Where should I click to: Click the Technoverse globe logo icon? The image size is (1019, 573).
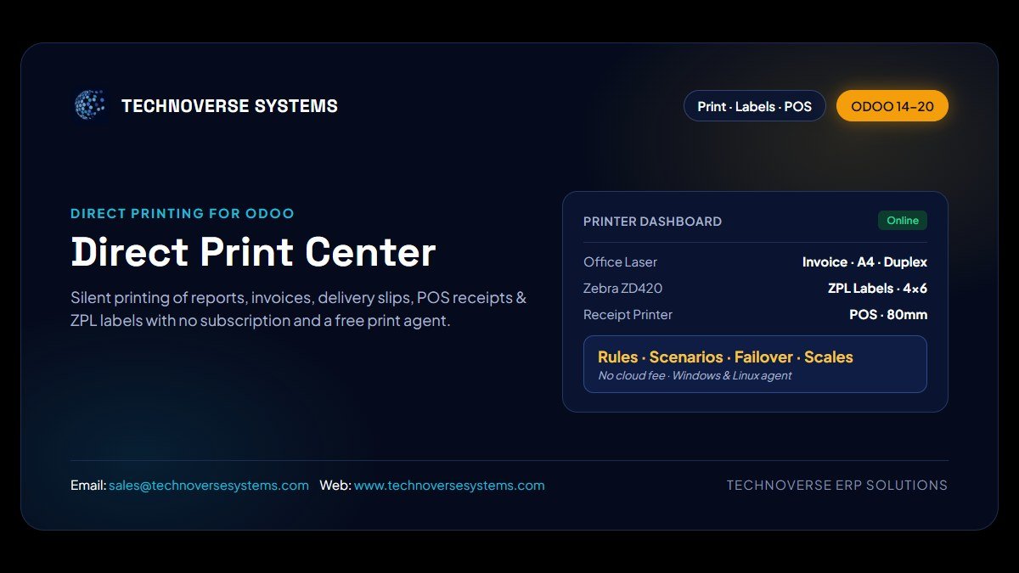click(x=89, y=105)
